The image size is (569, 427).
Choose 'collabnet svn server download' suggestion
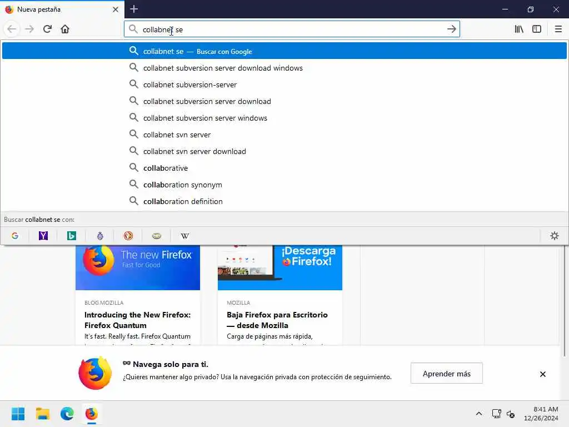pos(284,151)
